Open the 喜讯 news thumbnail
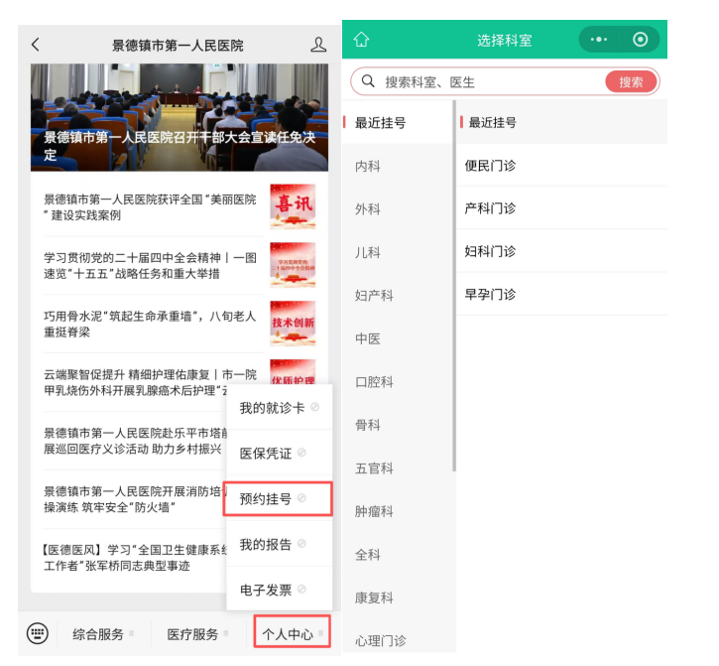Image resolution: width=719 pixels, height=666 pixels. point(293,206)
